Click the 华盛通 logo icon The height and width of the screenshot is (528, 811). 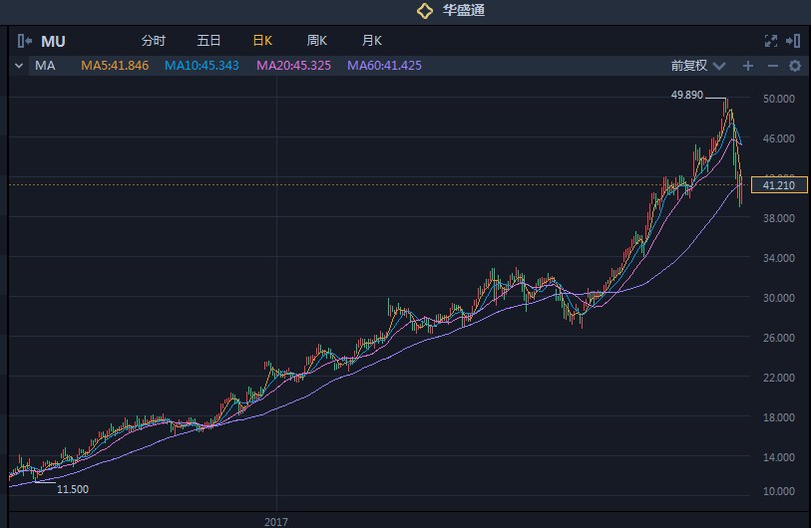point(425,11)
